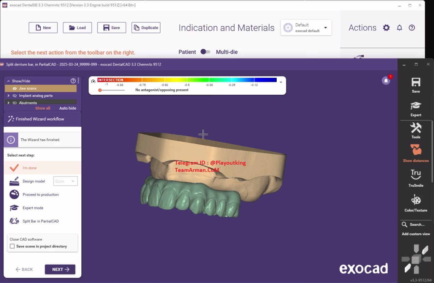Expand the Abutments group
Image resolution: width=434 pixels, height=283 pixels.
click(8, 103)
